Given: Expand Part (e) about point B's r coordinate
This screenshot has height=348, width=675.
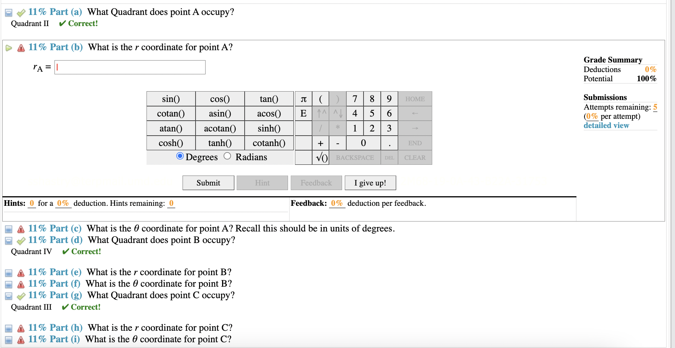Looking at the screenshot, I should [8, 272].
